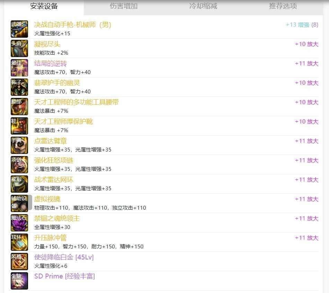Click the title enchant text 火属性强化+6
The image size is (329, 293).
click(x=51, y=266)
